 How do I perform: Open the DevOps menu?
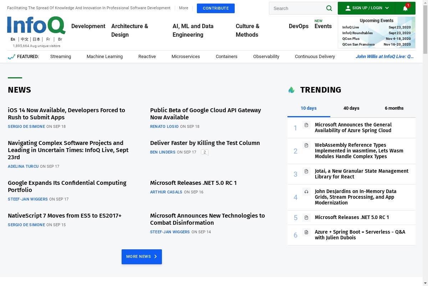click(x=299, y=26)
